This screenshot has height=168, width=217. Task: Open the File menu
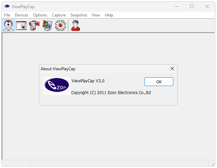(x=7, y=15)
